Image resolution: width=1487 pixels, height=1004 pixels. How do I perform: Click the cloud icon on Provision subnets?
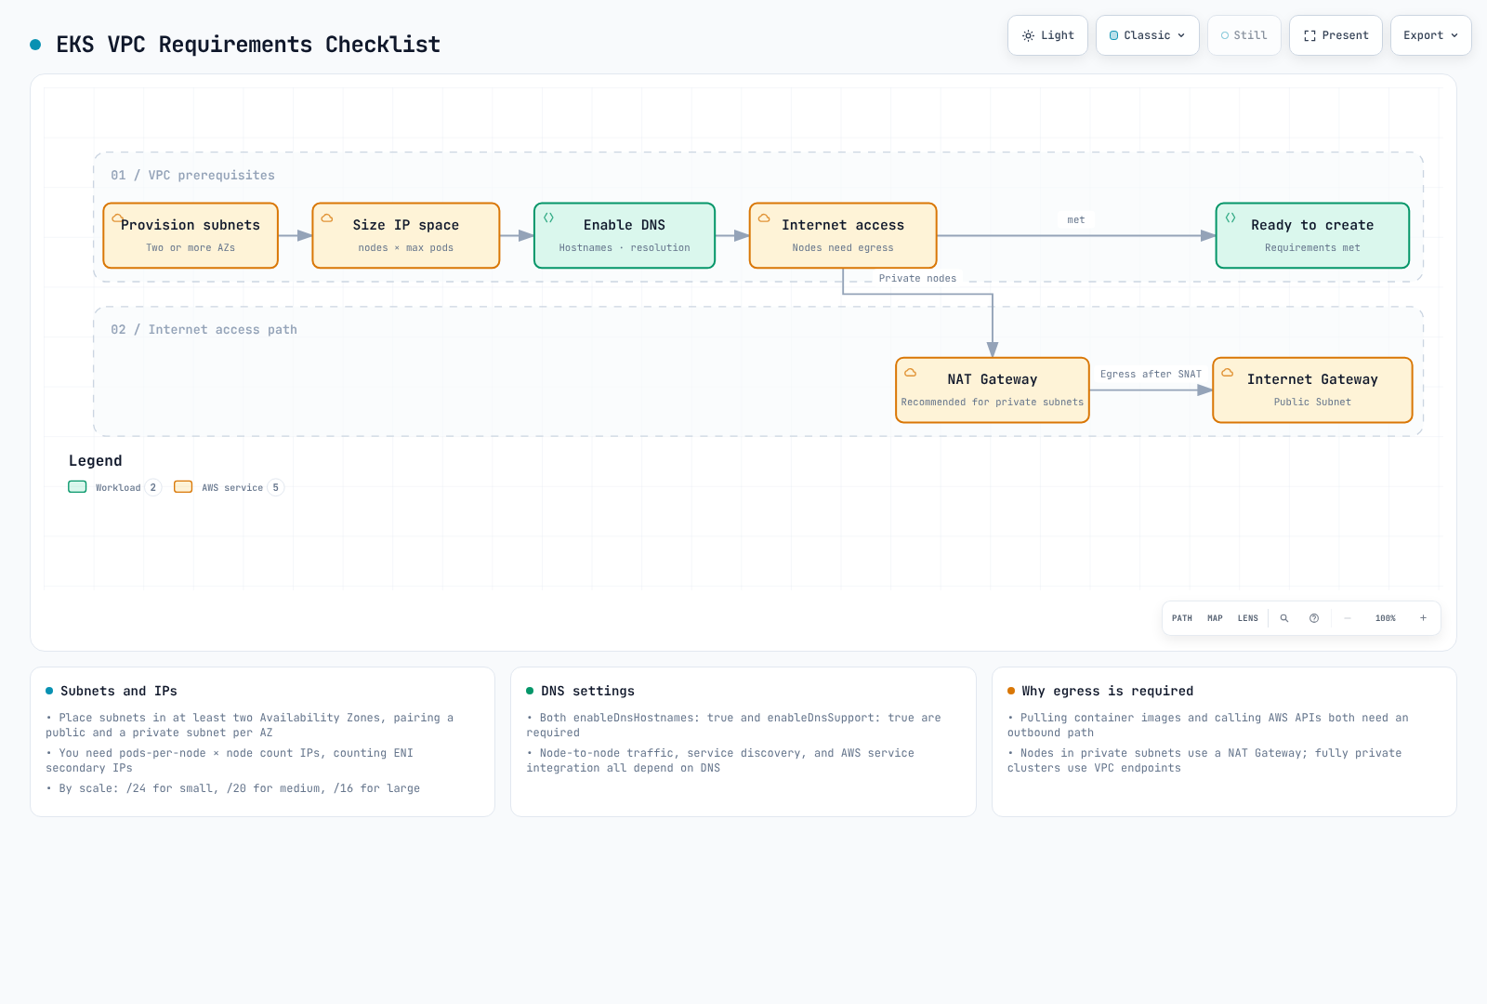pyautogui.click(x=117, y=218)
